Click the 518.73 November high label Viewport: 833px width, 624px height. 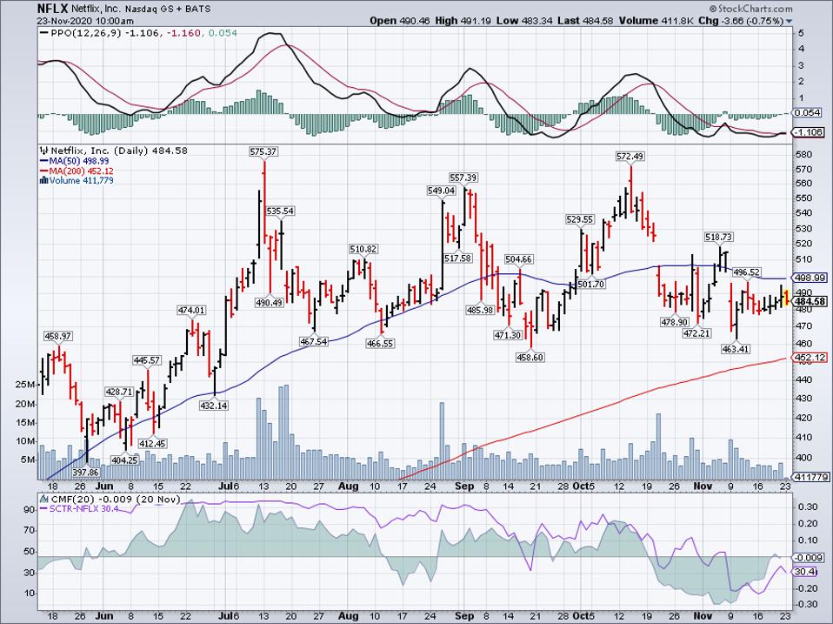coord(719,237)
